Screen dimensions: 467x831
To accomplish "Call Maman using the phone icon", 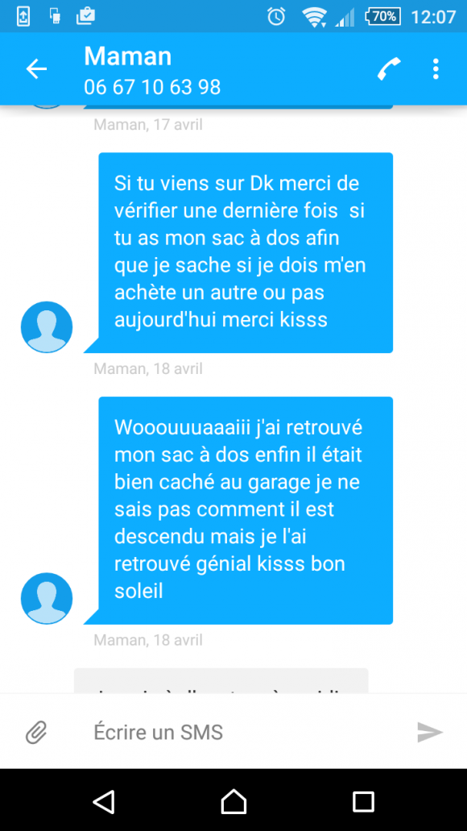I will pos(389,69).
